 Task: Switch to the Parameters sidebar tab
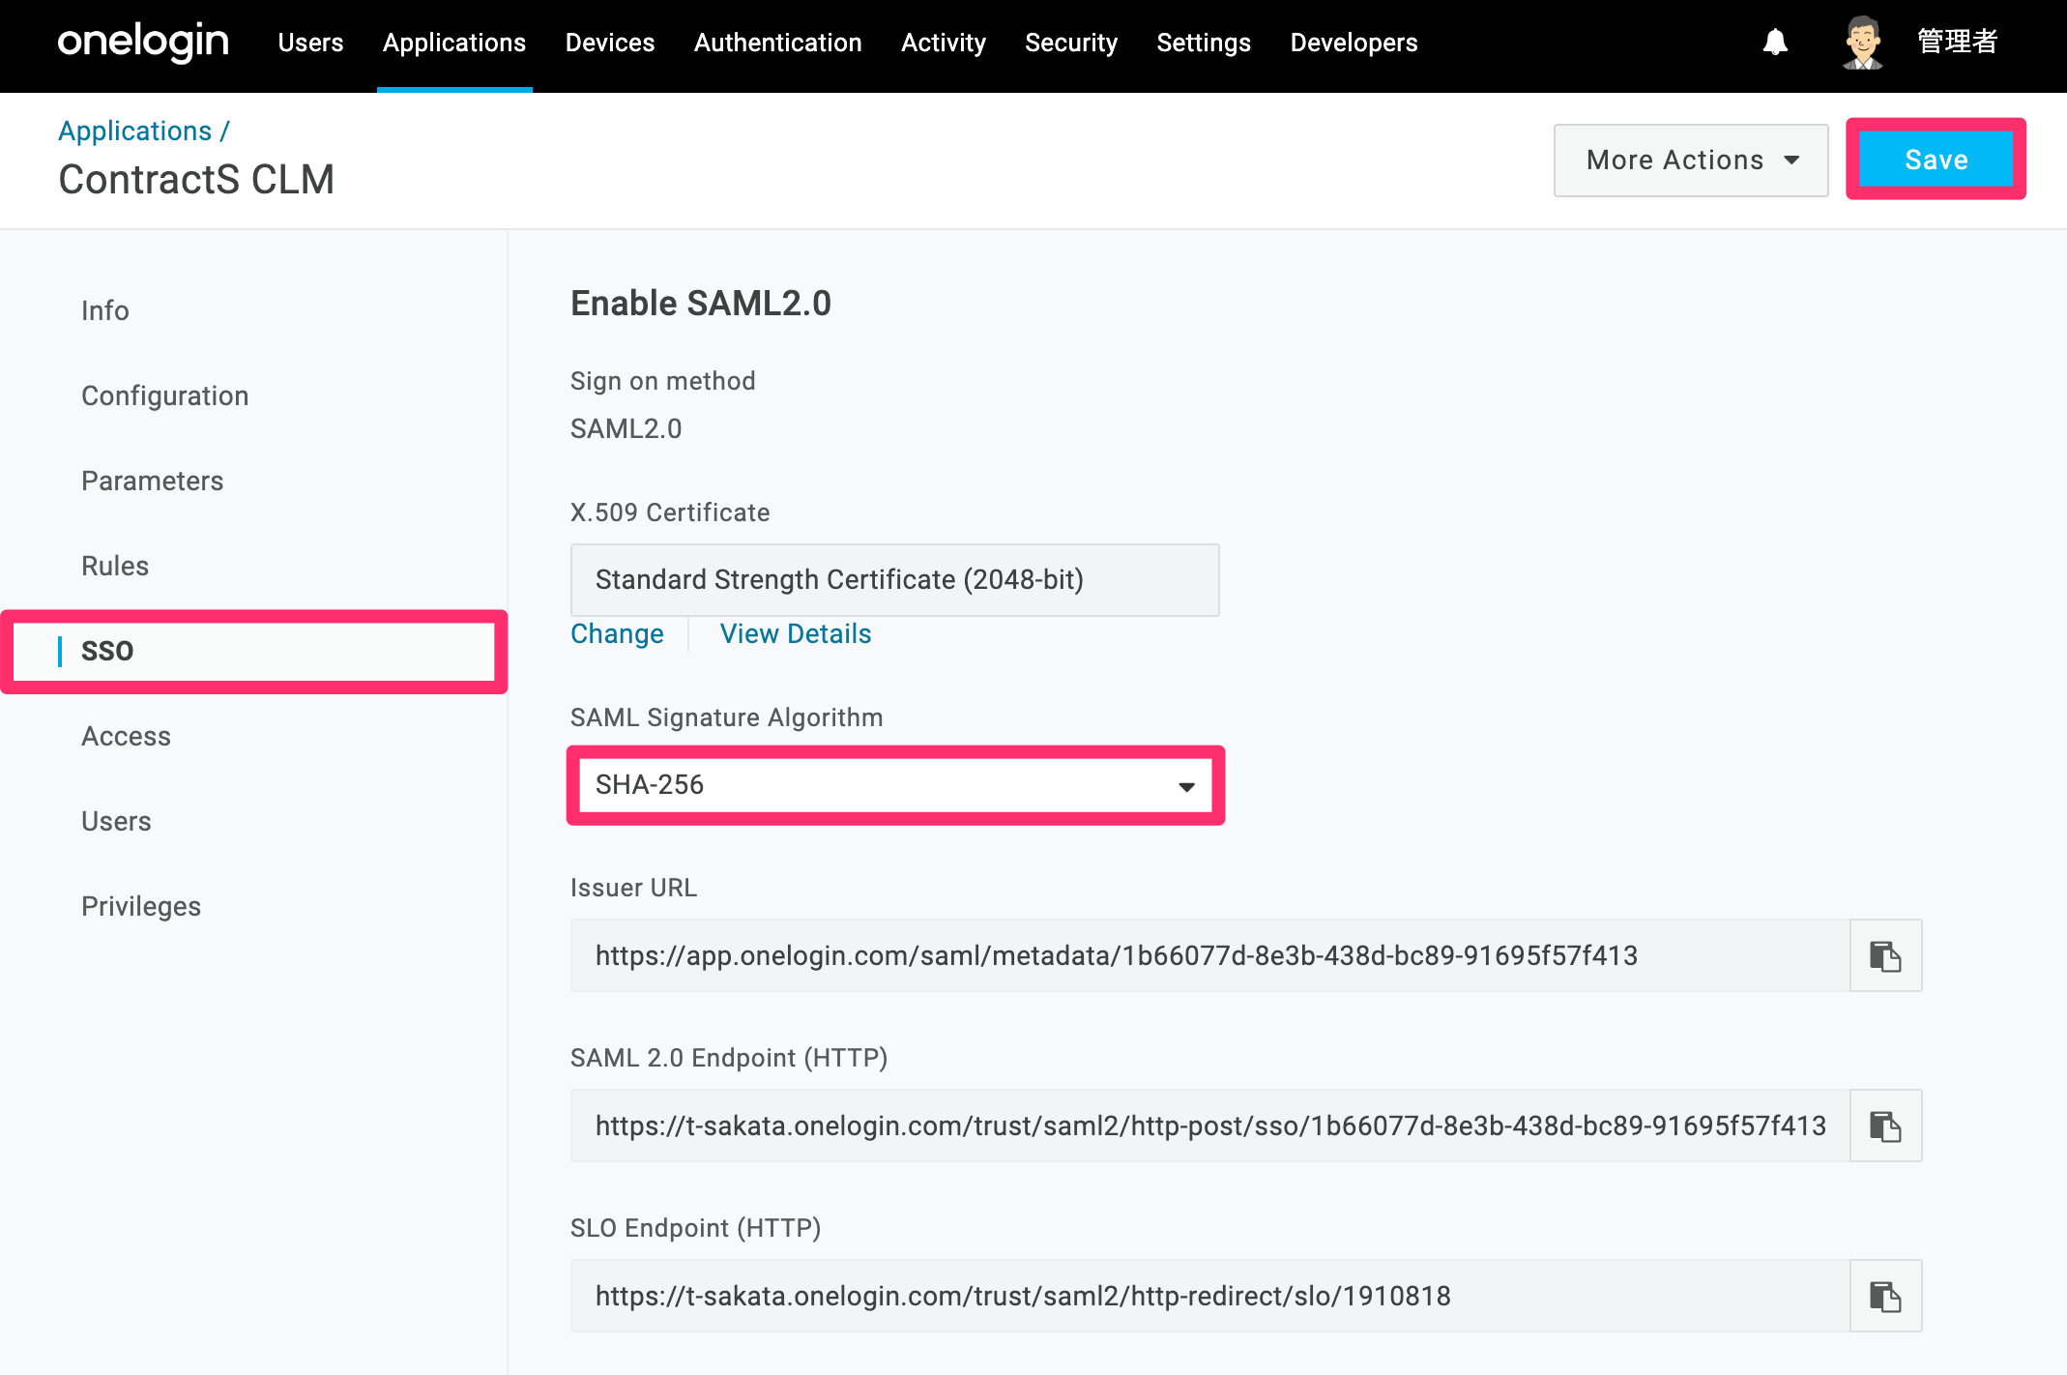pyautogui.click(x=152, y=481)
